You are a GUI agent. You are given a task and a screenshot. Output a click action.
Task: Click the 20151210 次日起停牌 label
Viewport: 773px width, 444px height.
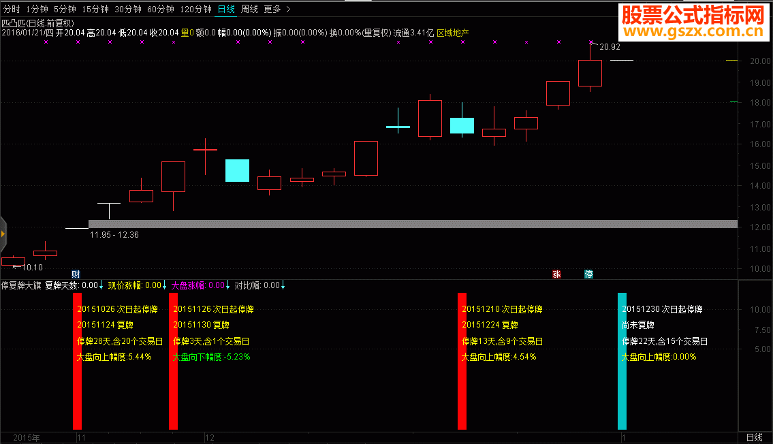pyautogui.click(x=502, y=309)
